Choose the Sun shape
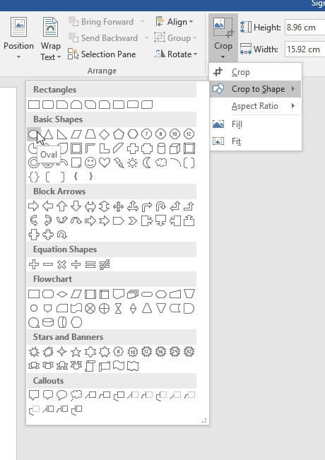This screenshot has width=325, height=460. (x=133, y=163)
